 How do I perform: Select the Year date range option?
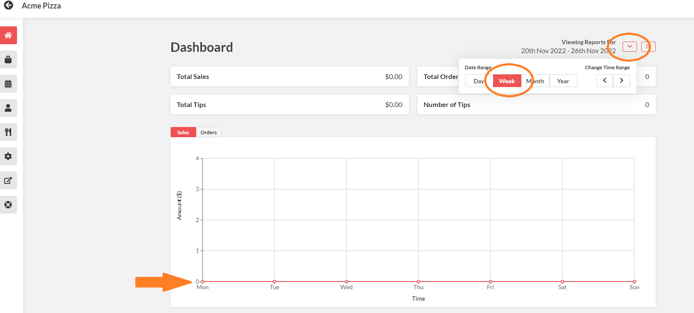click(563, 81)
